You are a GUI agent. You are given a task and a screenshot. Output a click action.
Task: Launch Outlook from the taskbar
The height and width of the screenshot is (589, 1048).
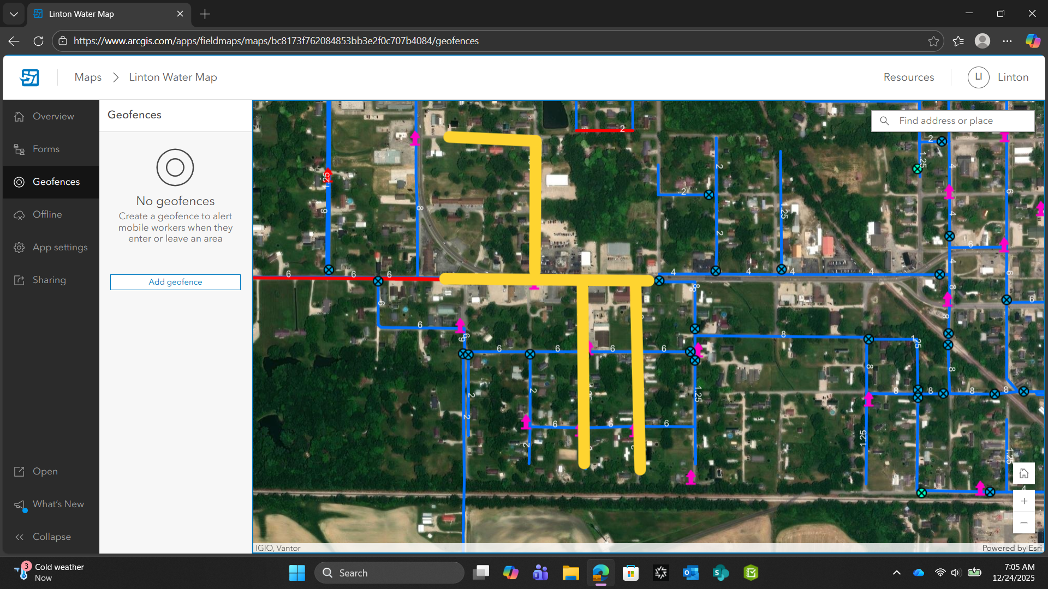[x=690, y=572]
